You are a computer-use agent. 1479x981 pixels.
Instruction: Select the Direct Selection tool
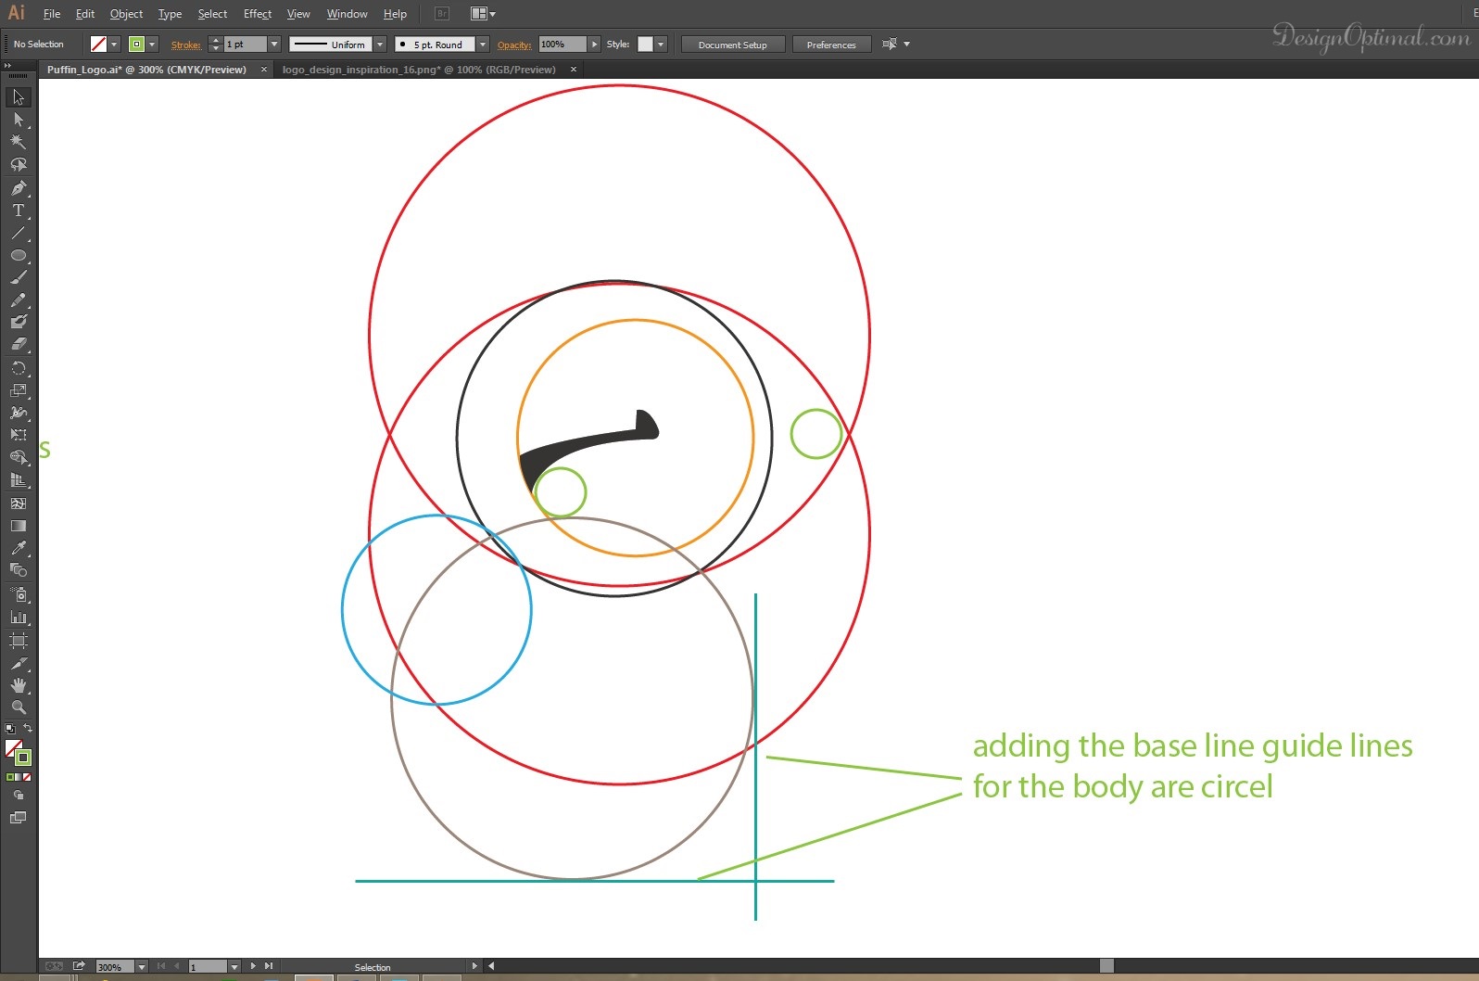[x=19, y=120]
